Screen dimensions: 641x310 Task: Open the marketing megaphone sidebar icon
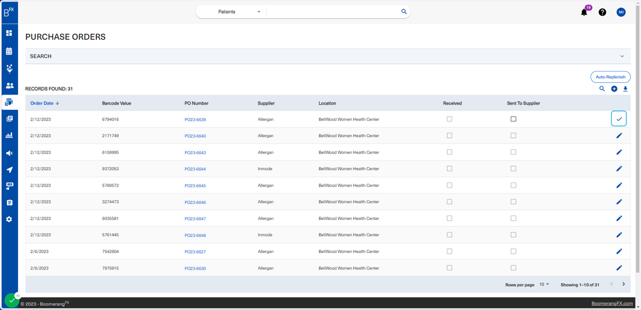[9, 153]
